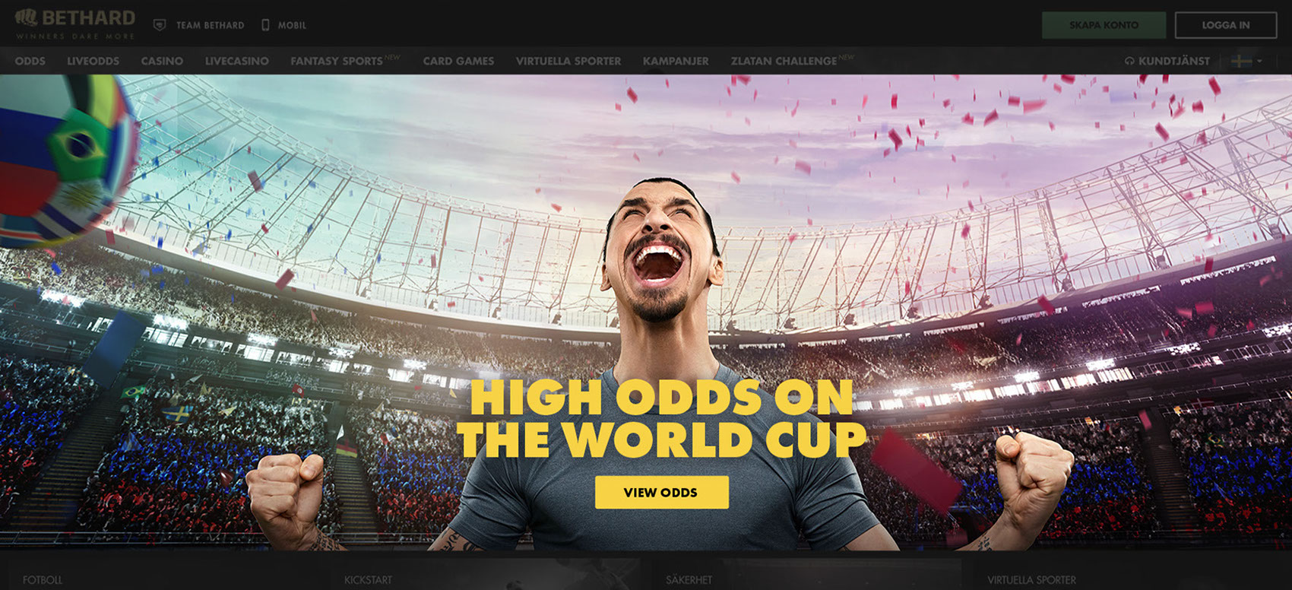The width and height of the screenshot is (1292, 590).
Task: Click the Skapa Konto button
Action: pos(1104,25)
